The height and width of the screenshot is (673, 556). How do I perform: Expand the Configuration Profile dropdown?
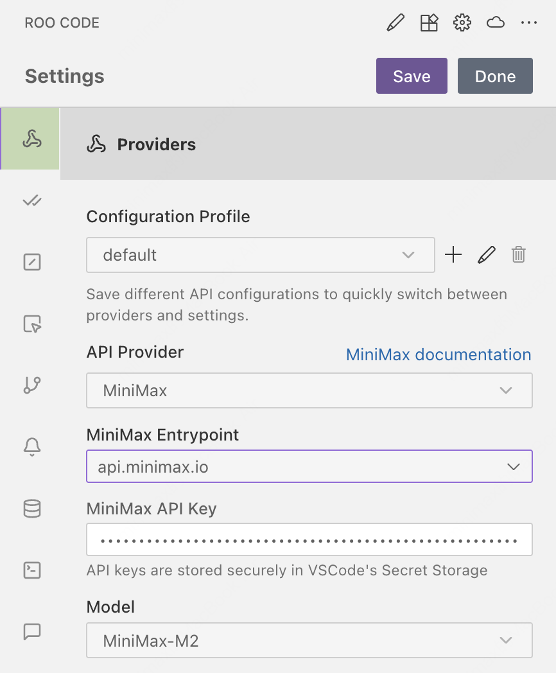(x=260, y=255)
